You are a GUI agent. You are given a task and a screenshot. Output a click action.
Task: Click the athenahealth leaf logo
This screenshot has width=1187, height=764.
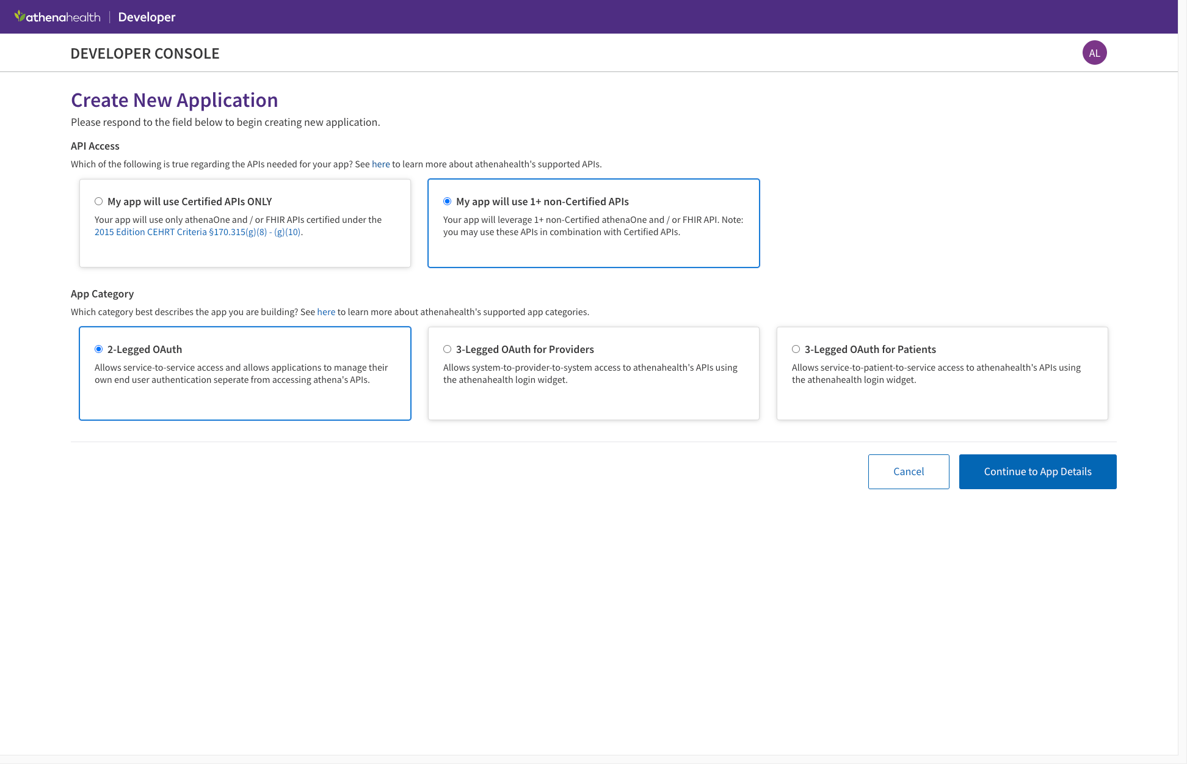(x=20, y=16)
